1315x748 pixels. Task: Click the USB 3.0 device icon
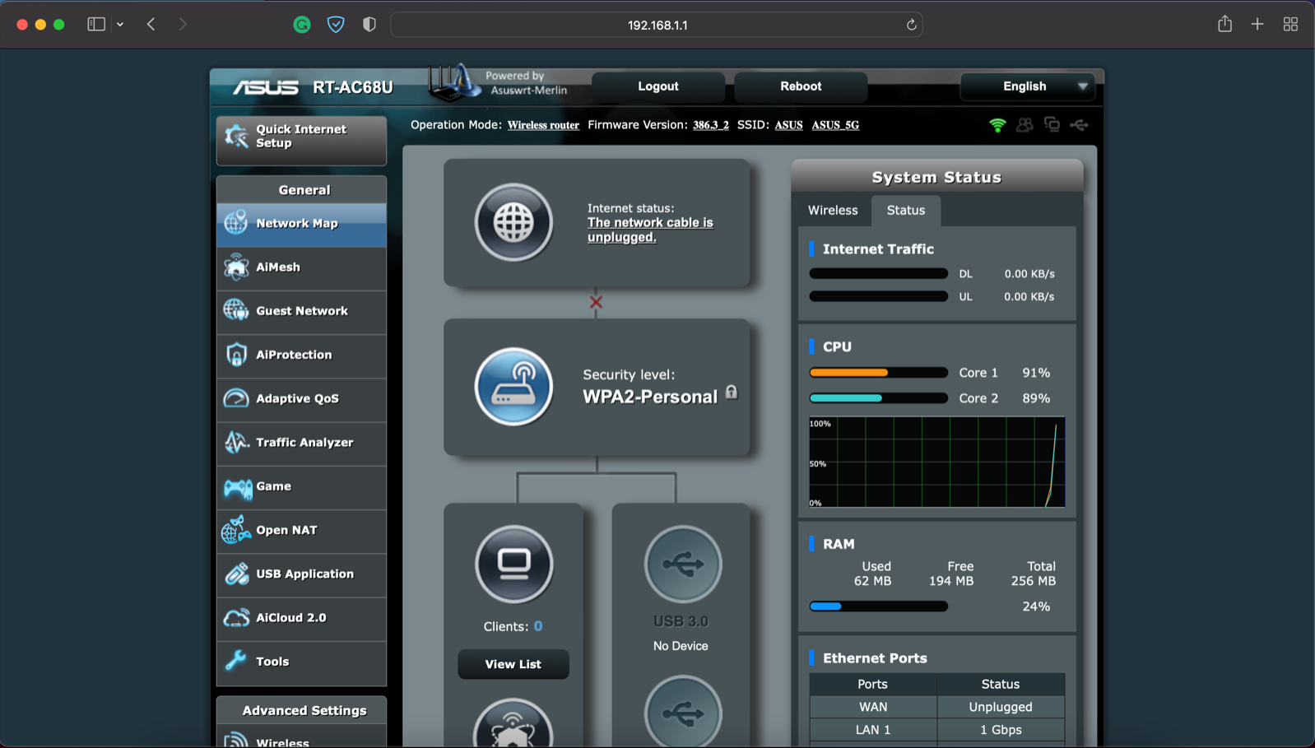(682, 564)
